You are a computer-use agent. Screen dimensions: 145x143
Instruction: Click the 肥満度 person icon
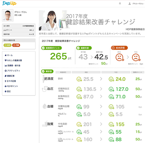coord(43,79)
